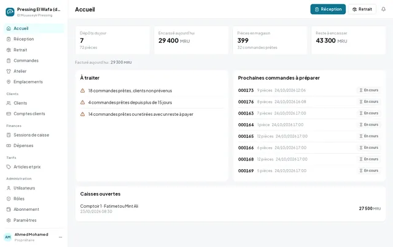The height and width of the screenshot is (247, 393).
Task: Click the Rôles shield icon
Action: (9, 199)
